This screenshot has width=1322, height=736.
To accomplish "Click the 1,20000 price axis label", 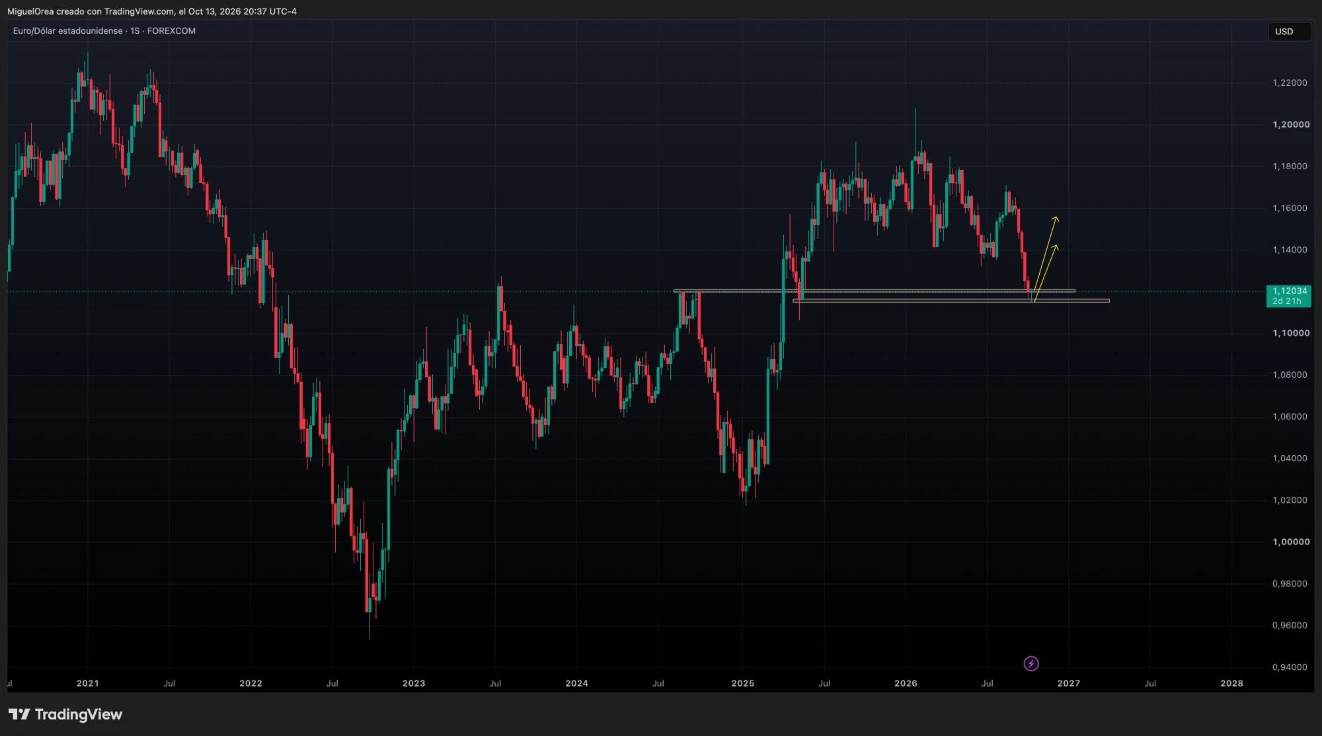I will pyautogui.click(x=1290, y=124).
